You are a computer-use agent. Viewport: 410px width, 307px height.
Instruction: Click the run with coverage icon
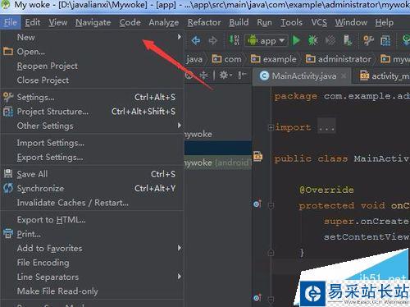click(330, 40)
